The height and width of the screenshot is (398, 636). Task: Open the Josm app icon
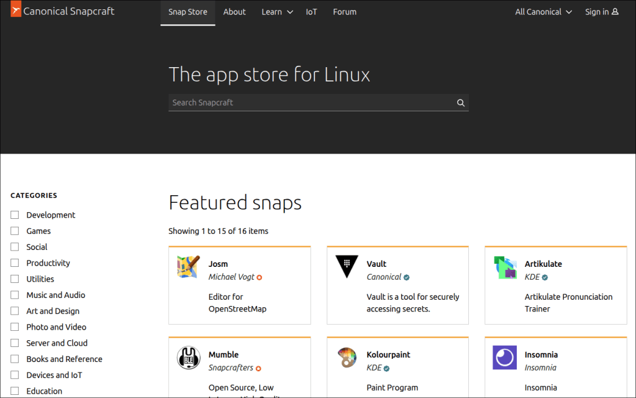[x=188, y=267]
